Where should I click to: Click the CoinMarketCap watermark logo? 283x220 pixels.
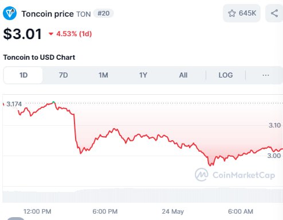click(x=202, y=175)
